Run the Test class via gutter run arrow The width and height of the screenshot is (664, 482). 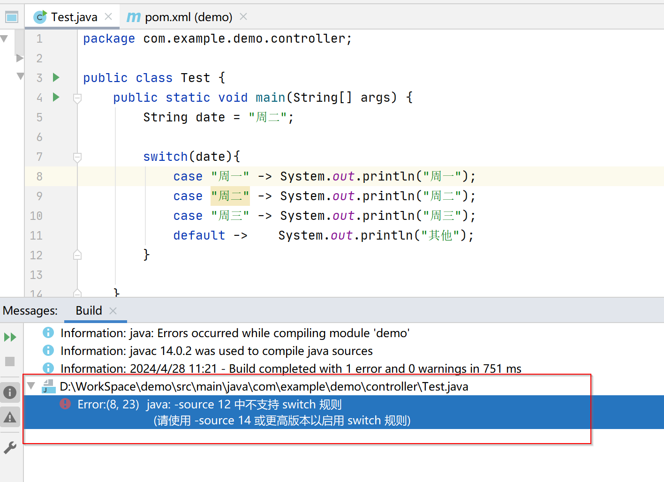[56, 77]
